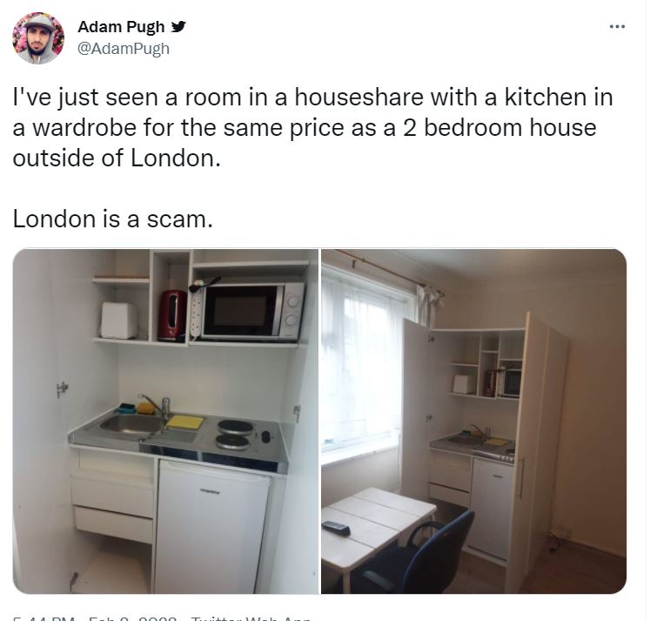The height and width of the screenshot is (621, 650).
Task: Click the white mini fridge in the left photo
Action: tap(211, 526)
